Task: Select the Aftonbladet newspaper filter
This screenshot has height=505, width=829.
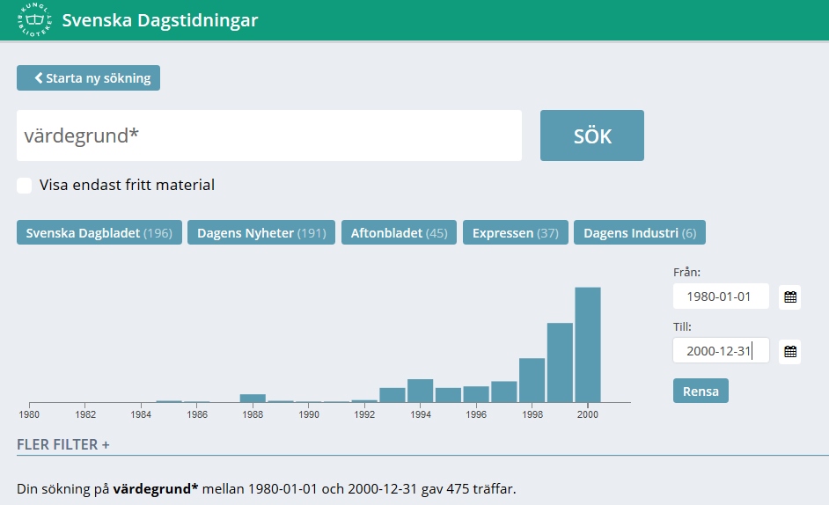Action: click(400, 232)
